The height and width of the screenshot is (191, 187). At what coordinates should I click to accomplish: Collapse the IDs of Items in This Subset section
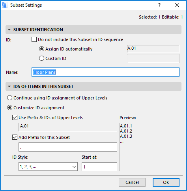tap(9, 86)
